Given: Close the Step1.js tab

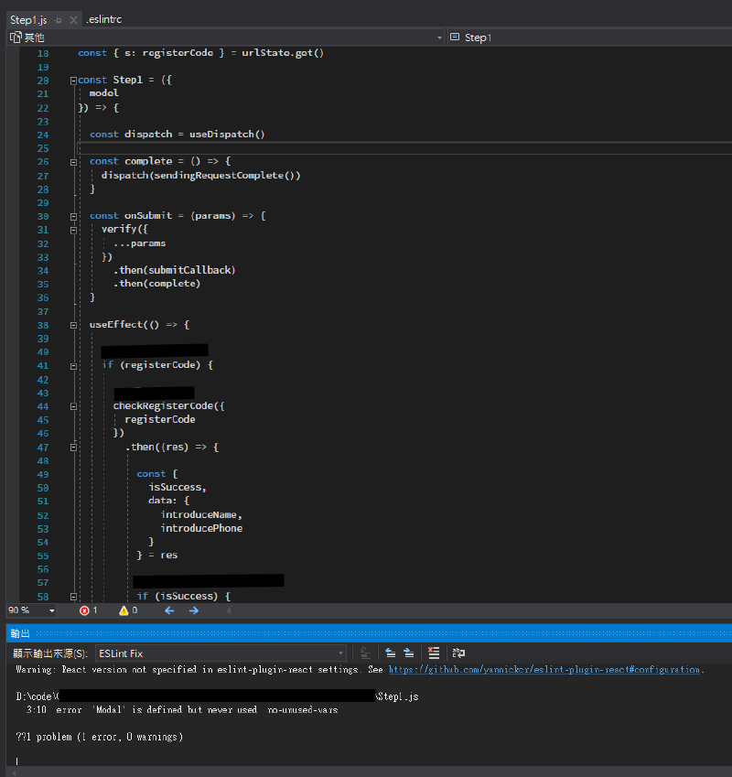Looking at the screenshot, I should [x=74, y=19].
